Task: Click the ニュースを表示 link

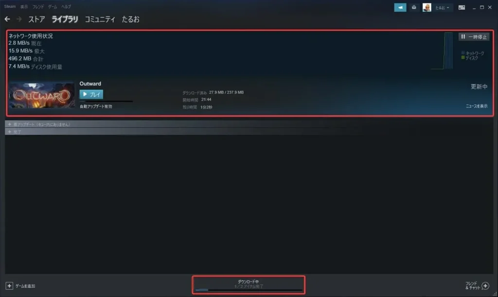Action: pyautogui.click(x=477, y=106)
